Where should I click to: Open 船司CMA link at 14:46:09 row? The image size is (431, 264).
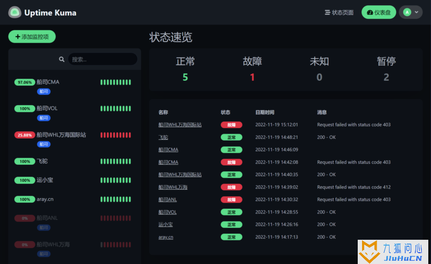pyautogui.click(x=168, y=150)
